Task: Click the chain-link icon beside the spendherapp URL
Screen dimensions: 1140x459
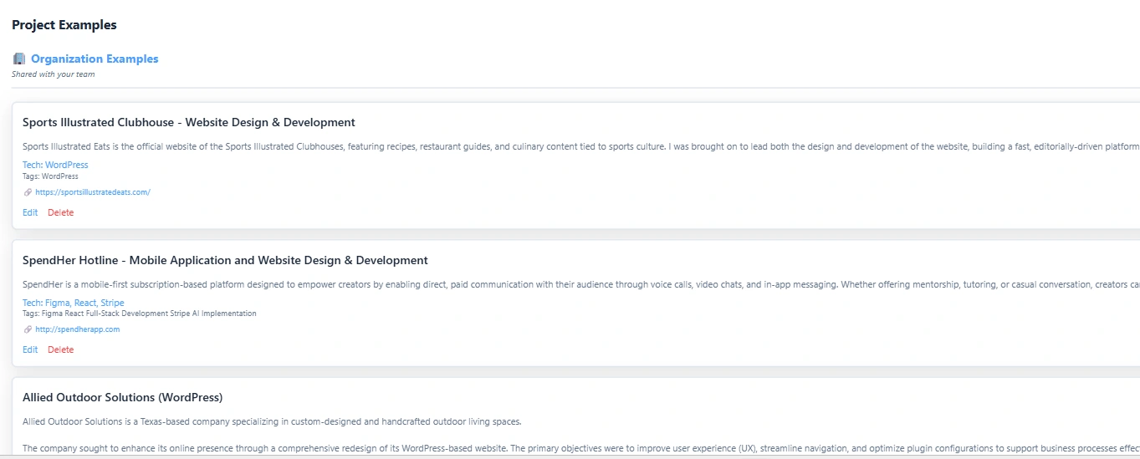Action: pos(28,329)
